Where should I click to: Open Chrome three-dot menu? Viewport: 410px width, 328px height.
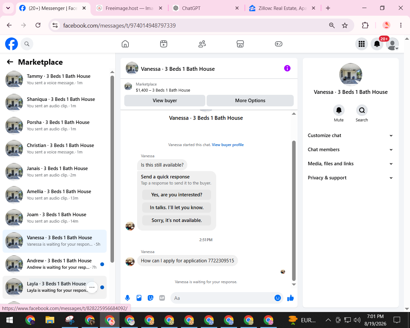pyautogui.click(x=401, y=25)
